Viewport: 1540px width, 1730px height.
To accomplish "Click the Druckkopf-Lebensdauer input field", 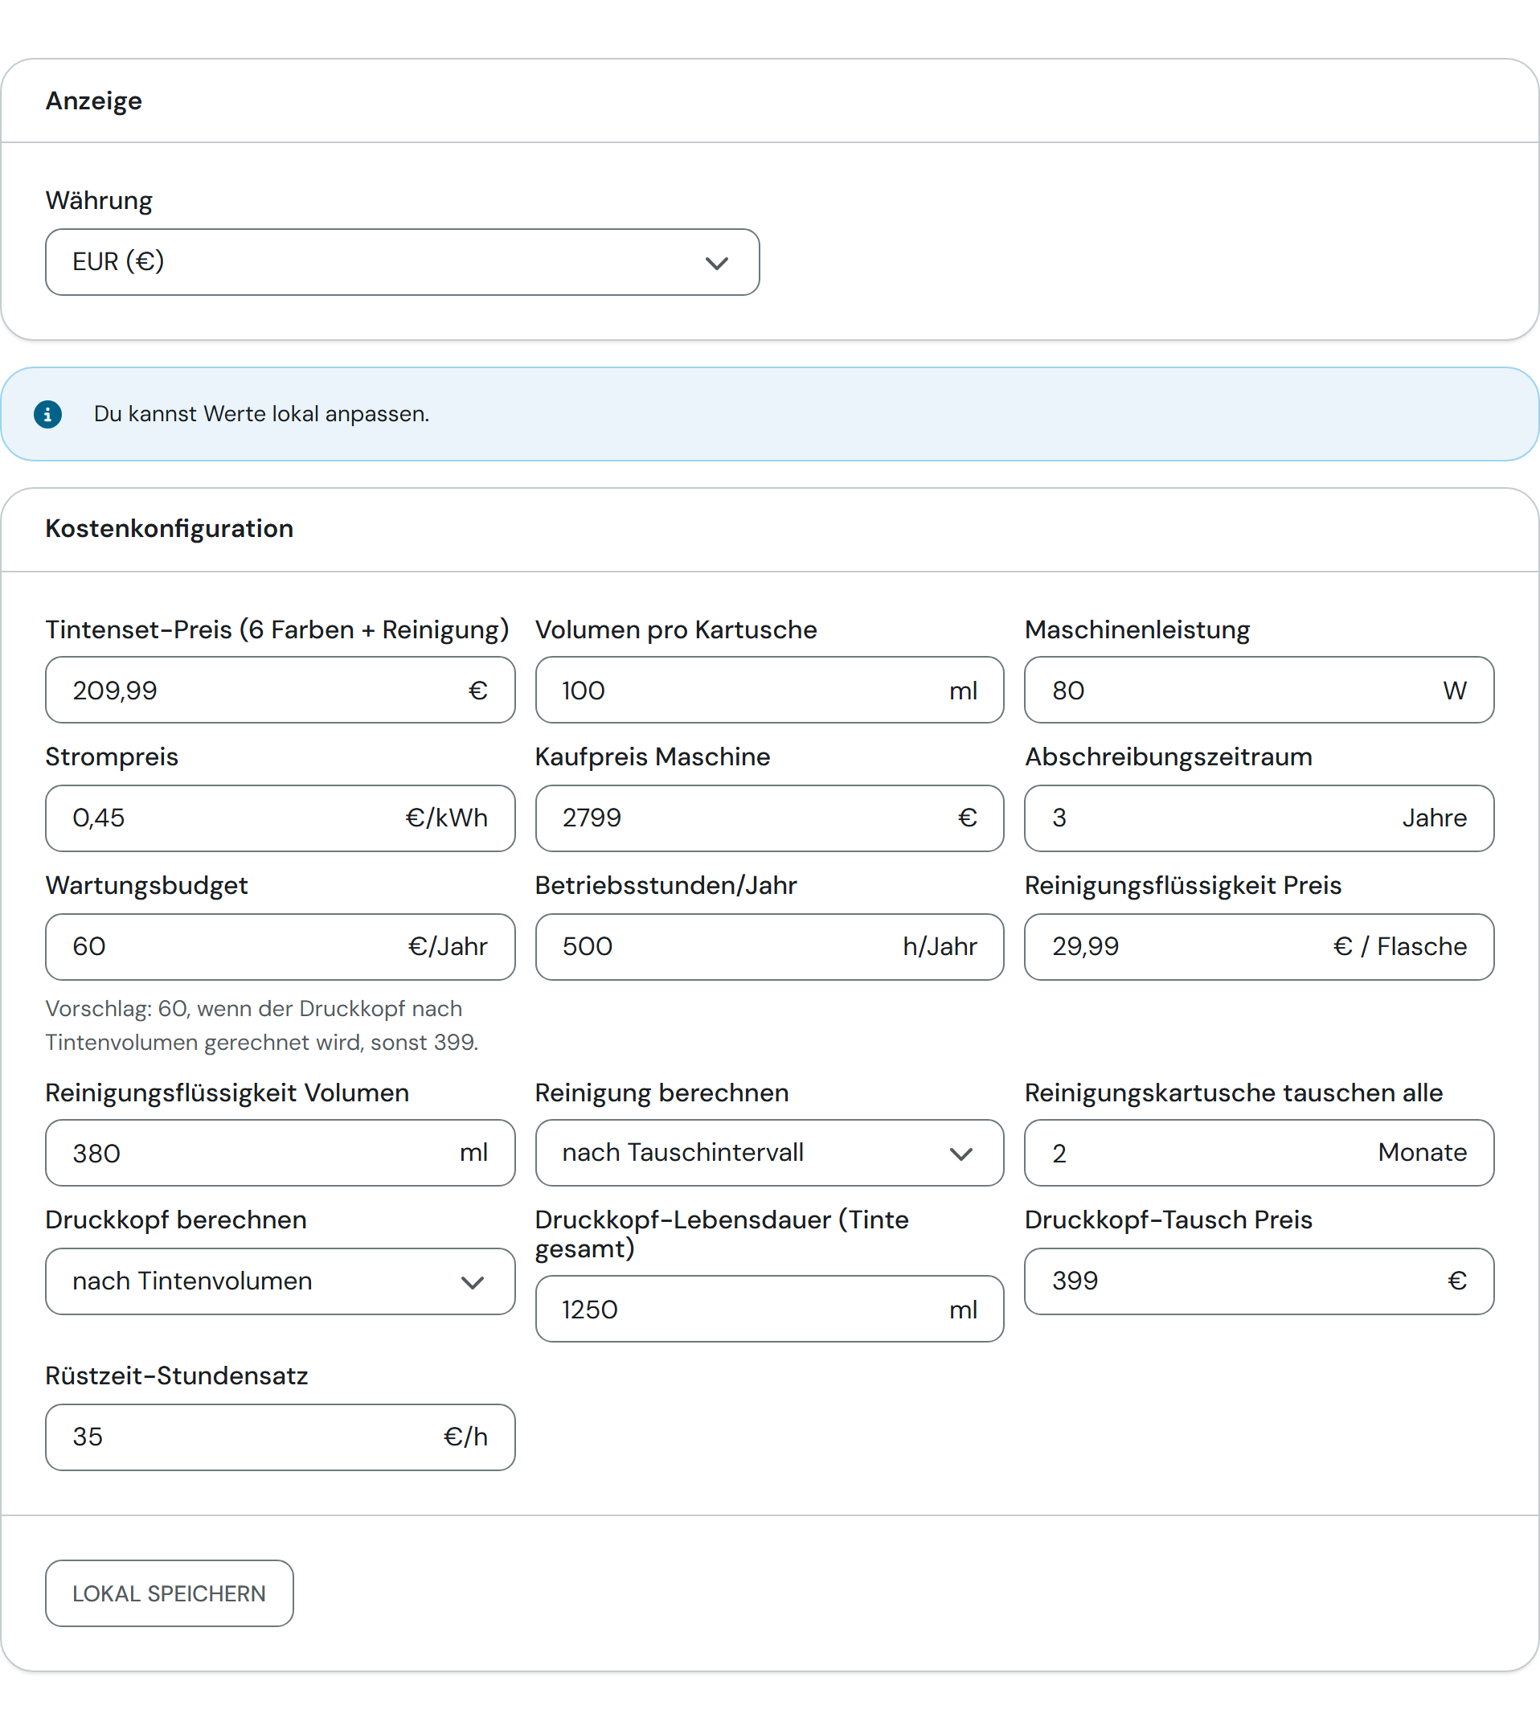I will [769, 1309].
